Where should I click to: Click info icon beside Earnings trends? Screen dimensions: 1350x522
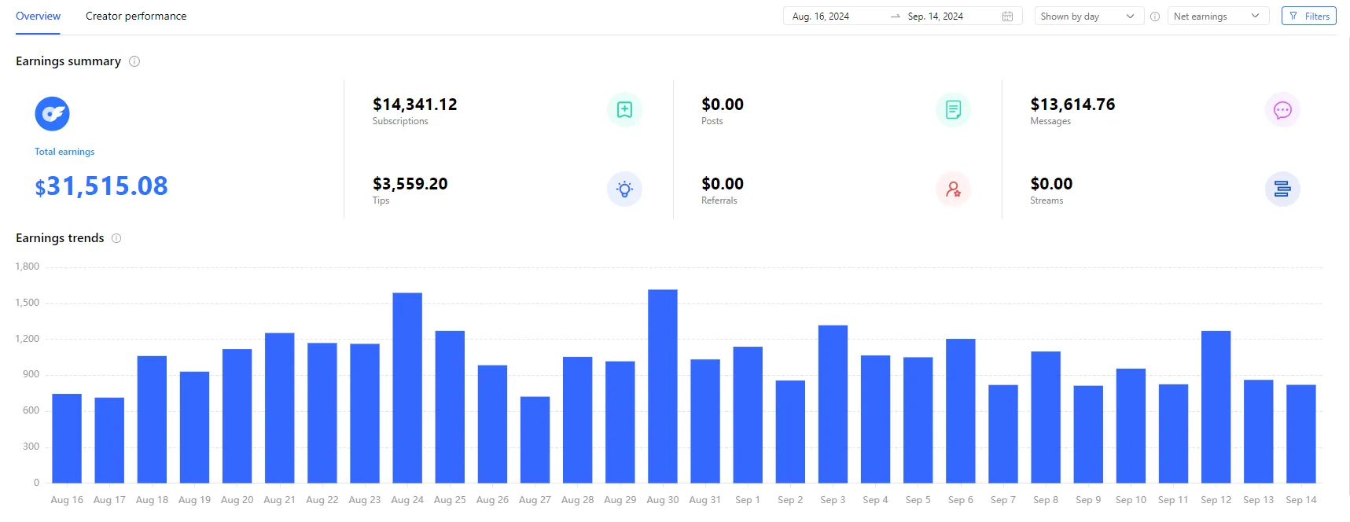[116, 238]
